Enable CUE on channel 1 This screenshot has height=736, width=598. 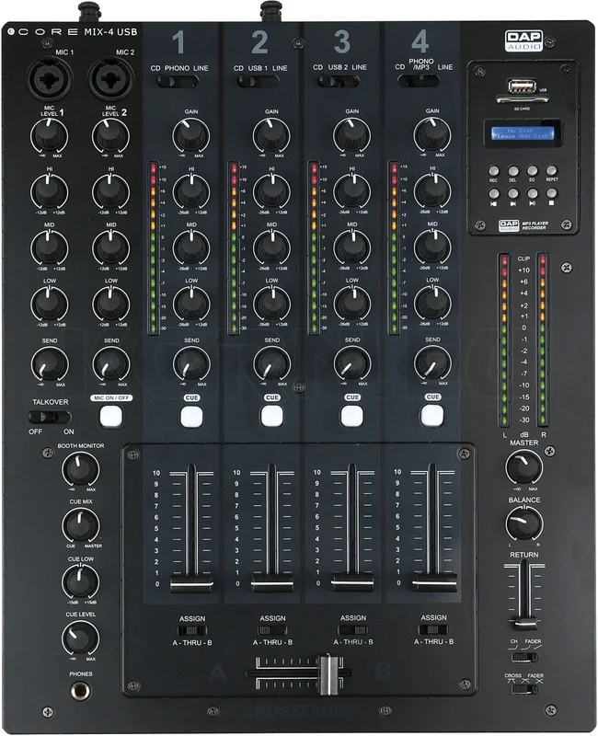[192, 416]
